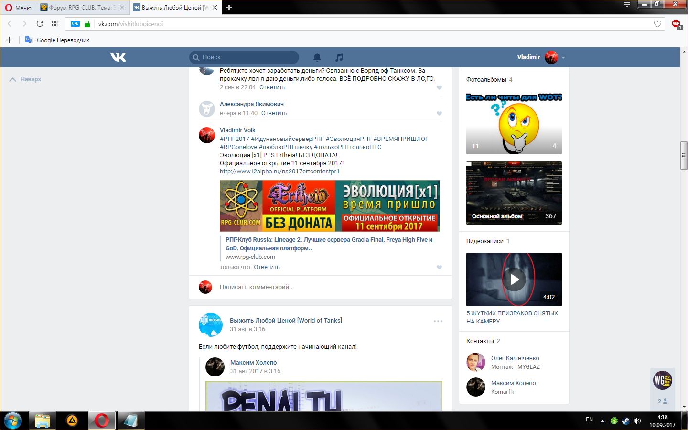Click the VK logo in header
The height and width of the screenshot is (430, 688).
118,57
